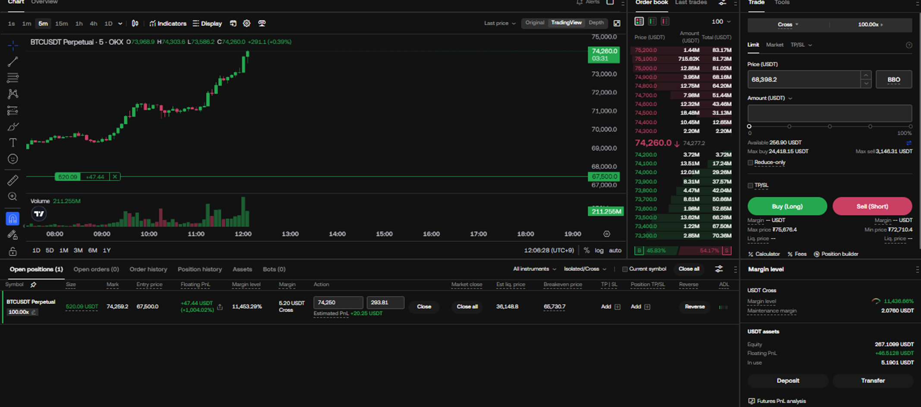
Task: Edit the 100.00x position leverage
Action: pos(22,312)
